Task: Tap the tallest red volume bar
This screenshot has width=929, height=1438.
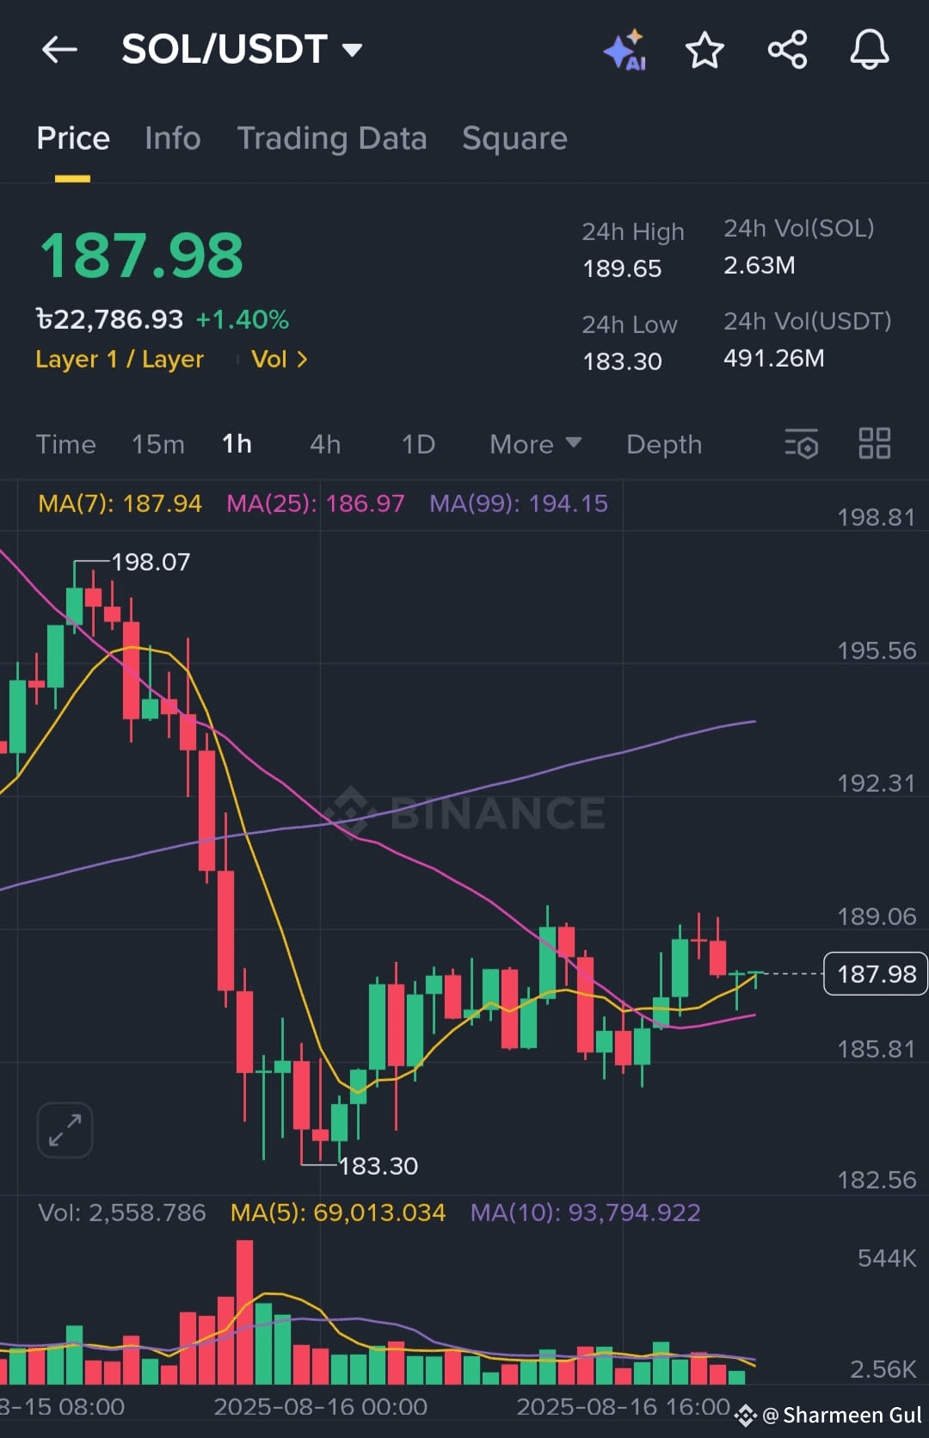Action: pyautogui.click(x=244, y=1311)
